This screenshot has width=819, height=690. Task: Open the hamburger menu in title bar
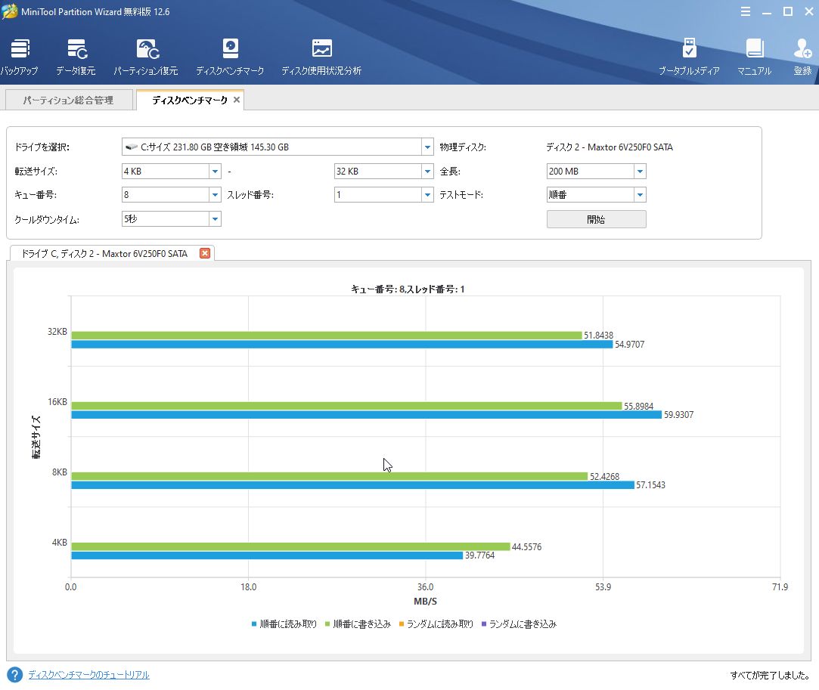pos(746,11)
